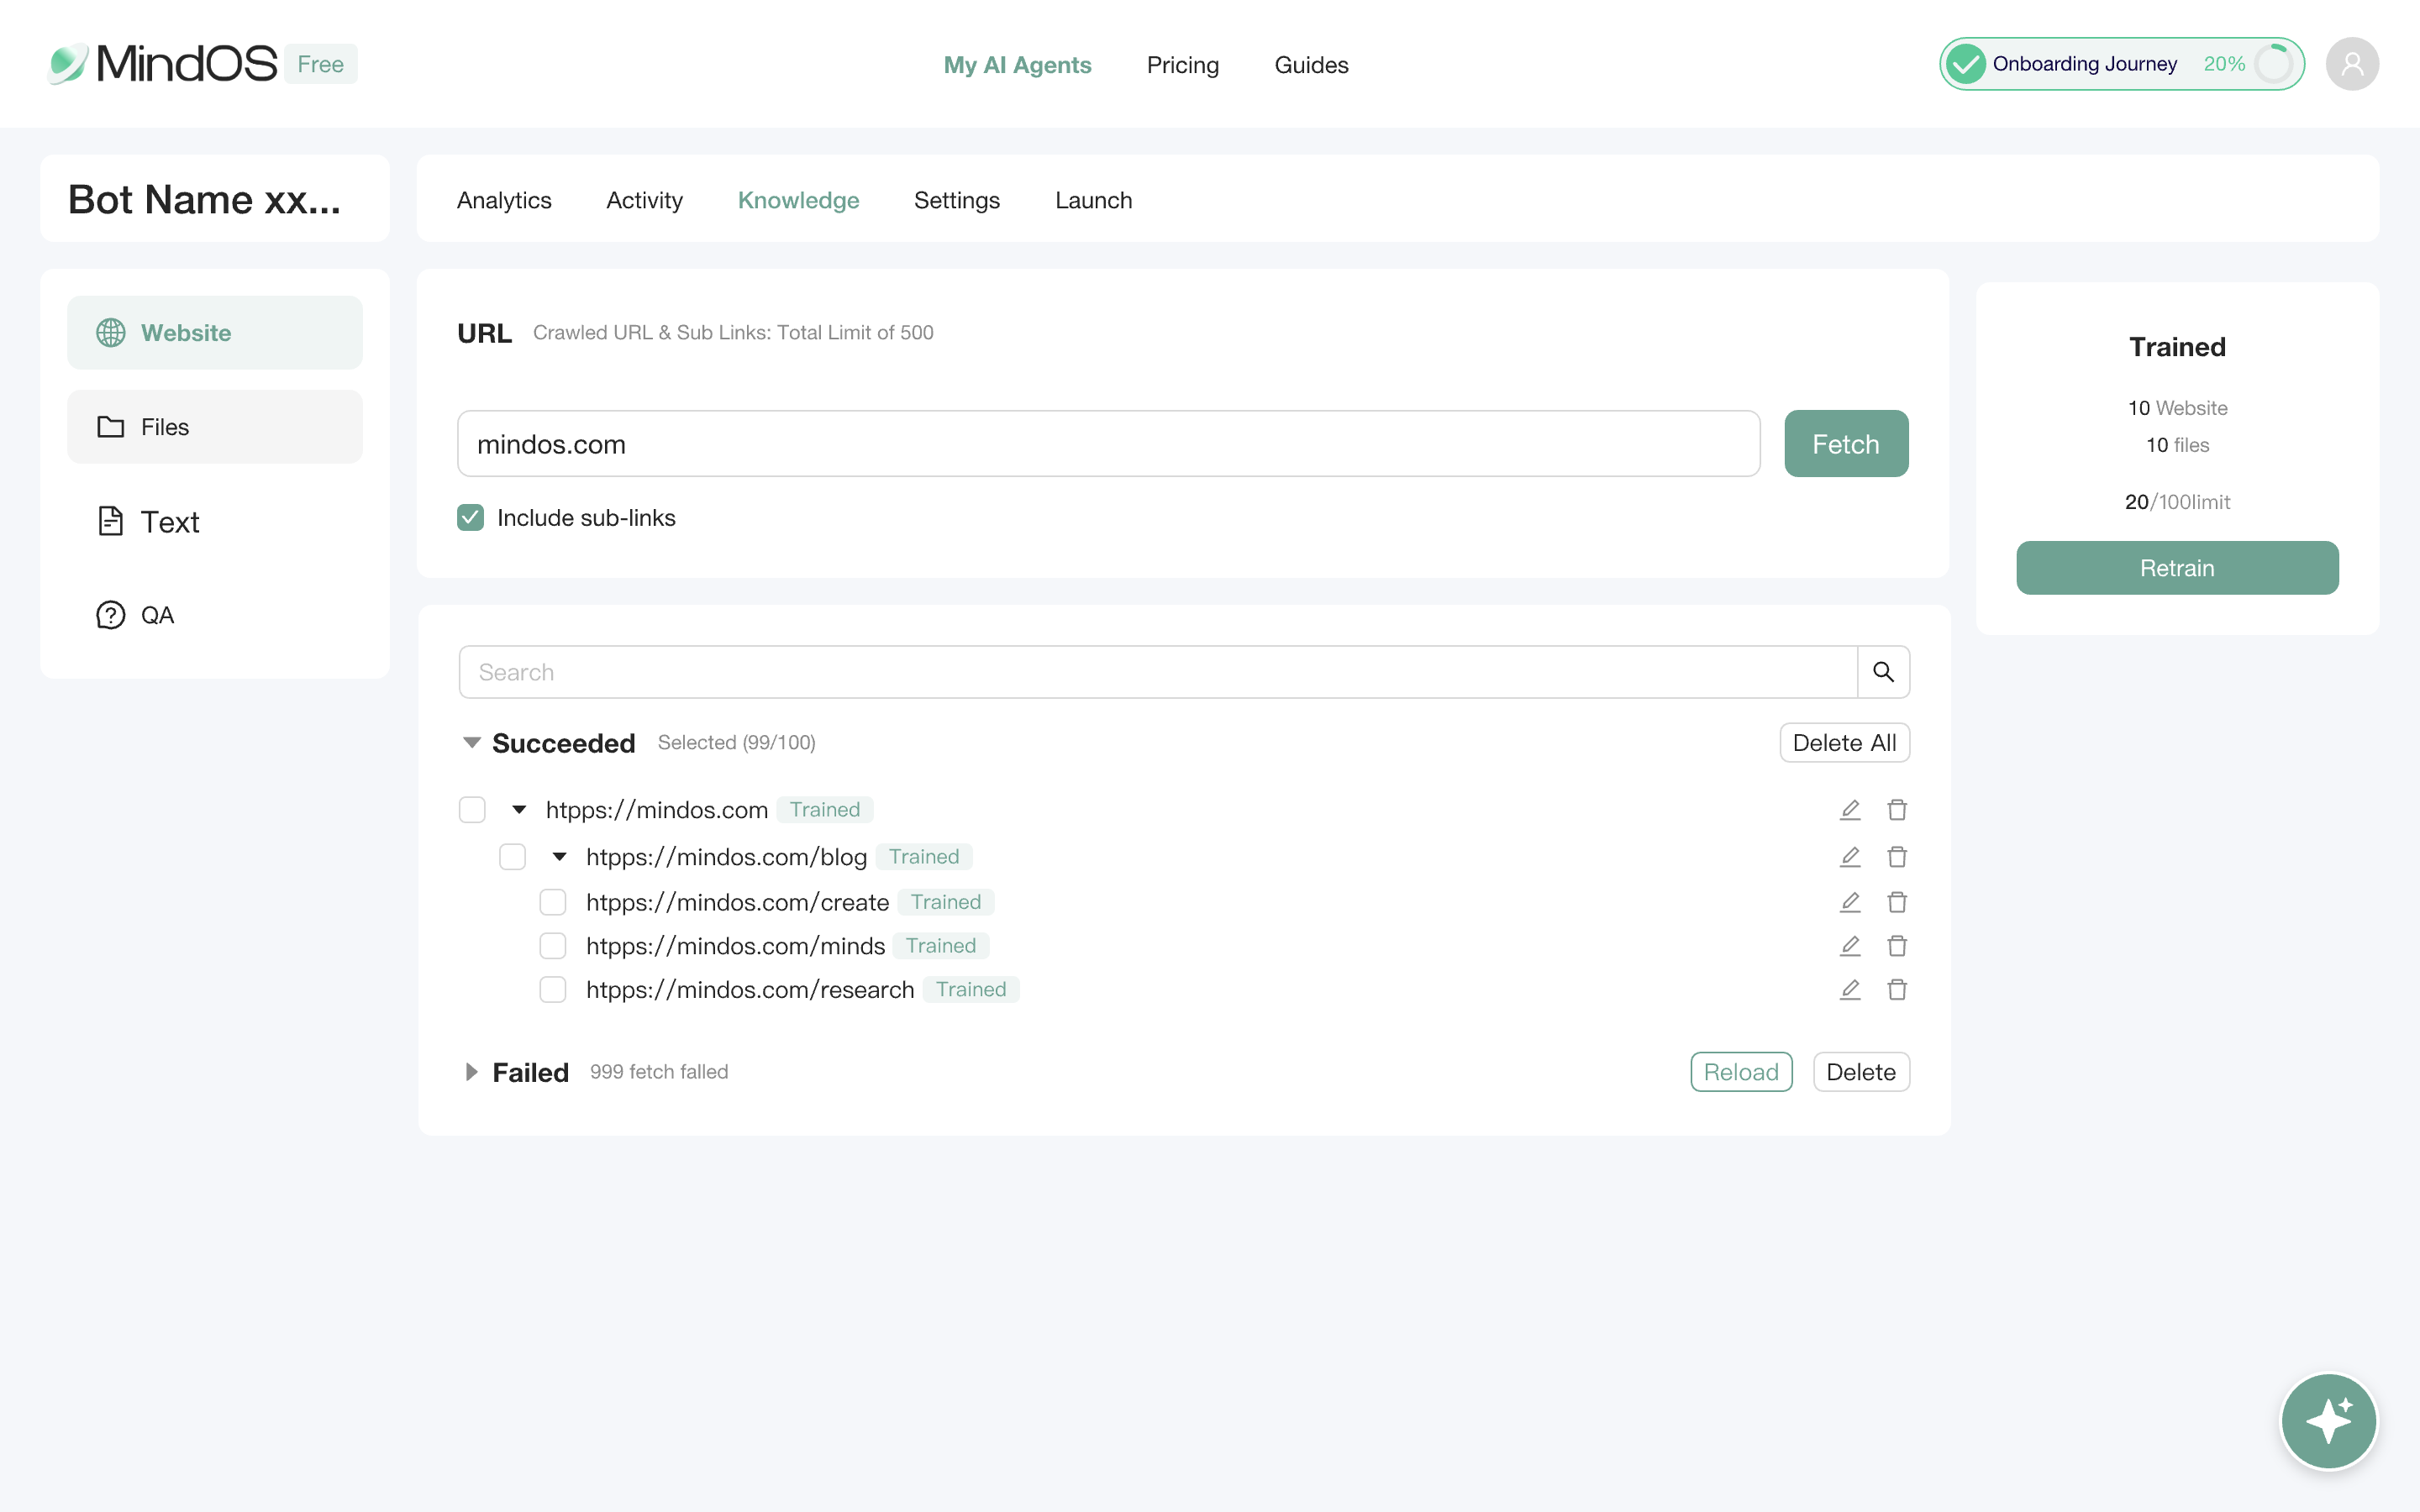Click the MindOS logo icon
Image resolution: width=2420 pixels, height=1512 pixels.
(68, 64)
